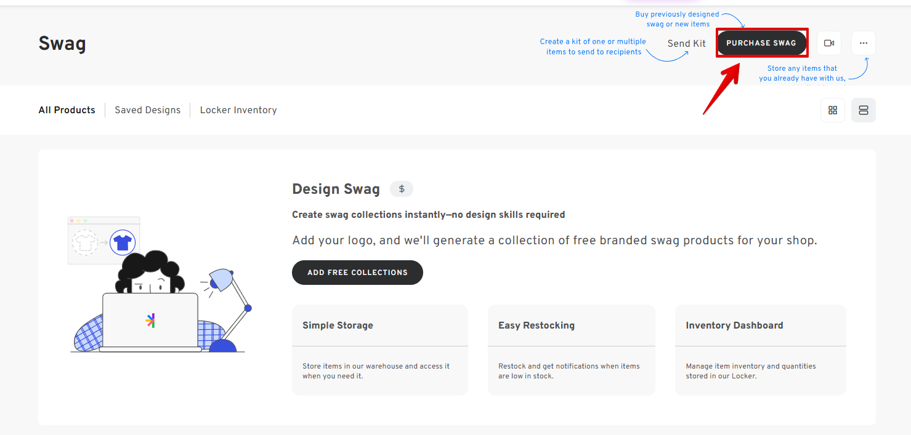This screenshot has height=435, width=911.
Task: Click the Swag page title
Action: tap(62, 44)
